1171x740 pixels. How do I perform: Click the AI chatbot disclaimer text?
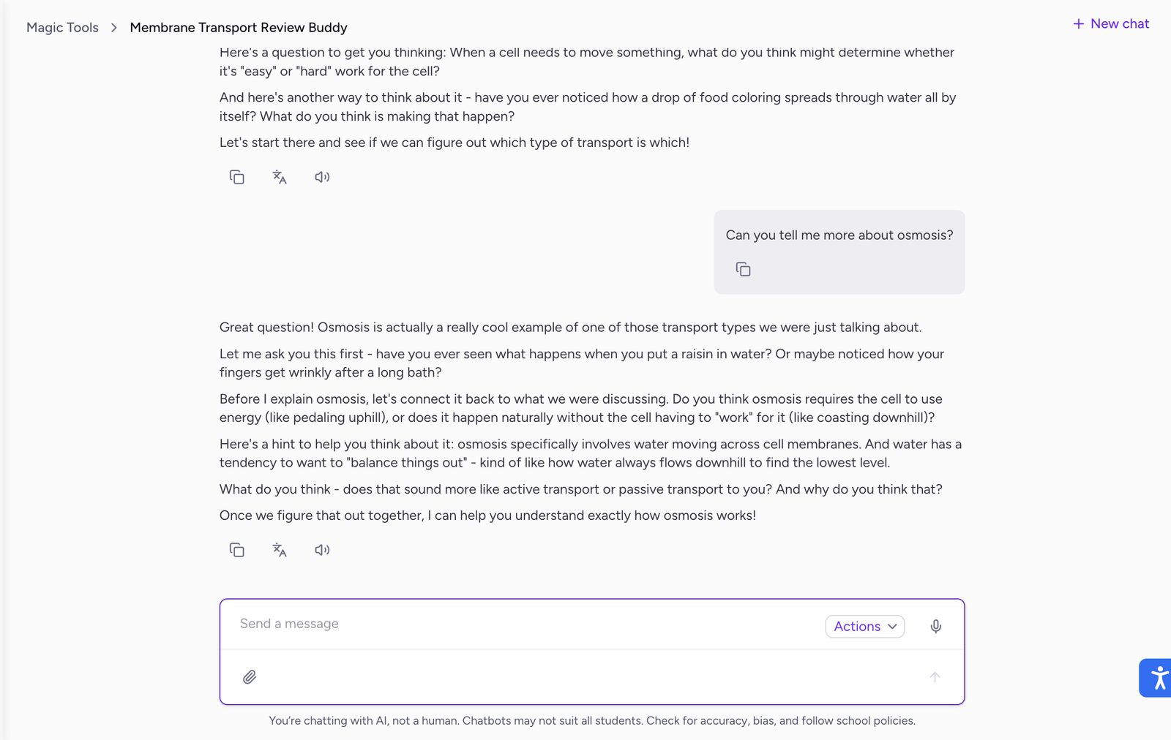click(x=591, y=721)
